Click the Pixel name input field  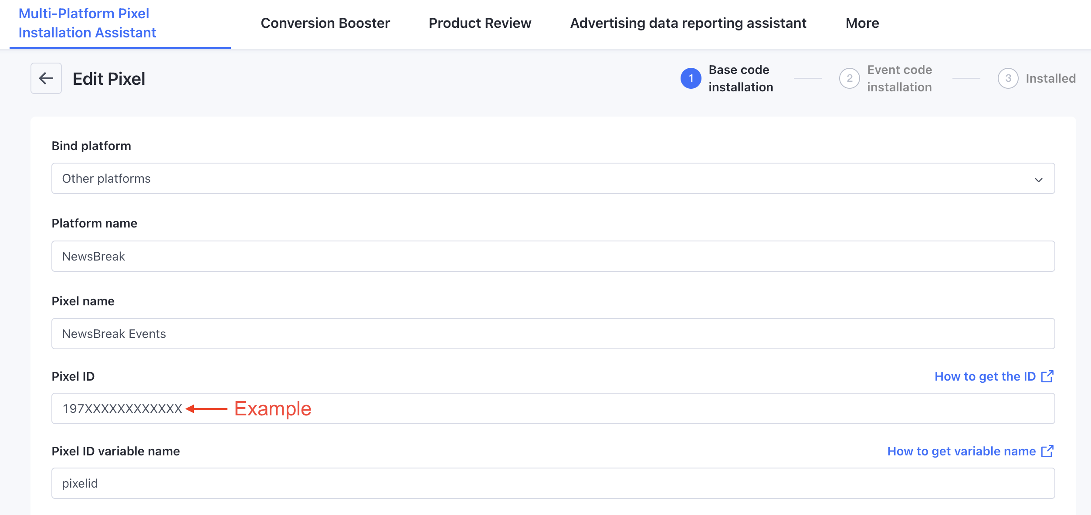pyautogui.click(x=552, y=334)
